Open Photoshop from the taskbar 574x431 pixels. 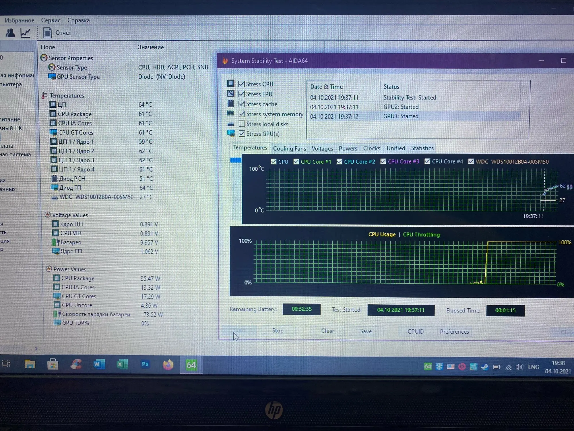point(145,364)
